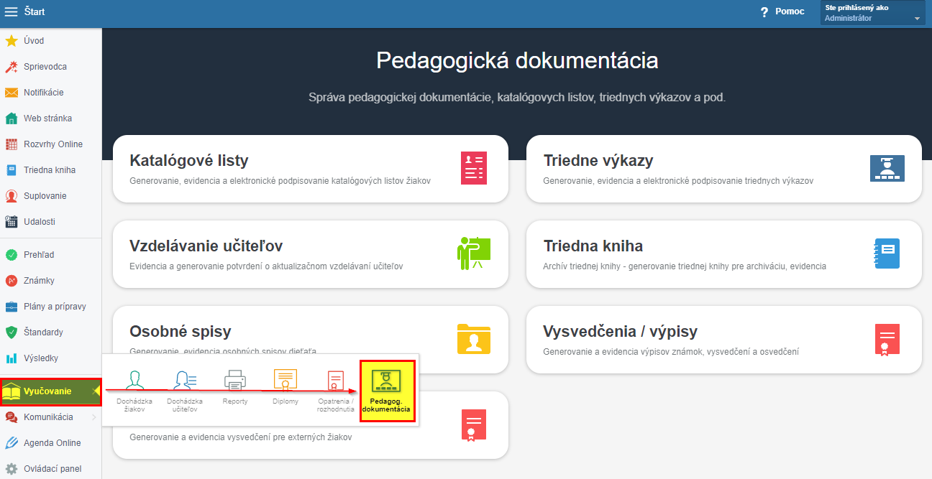
Task: Click the Suplovanie person icon
Action: pyautogui.click(x=12, y=196)
